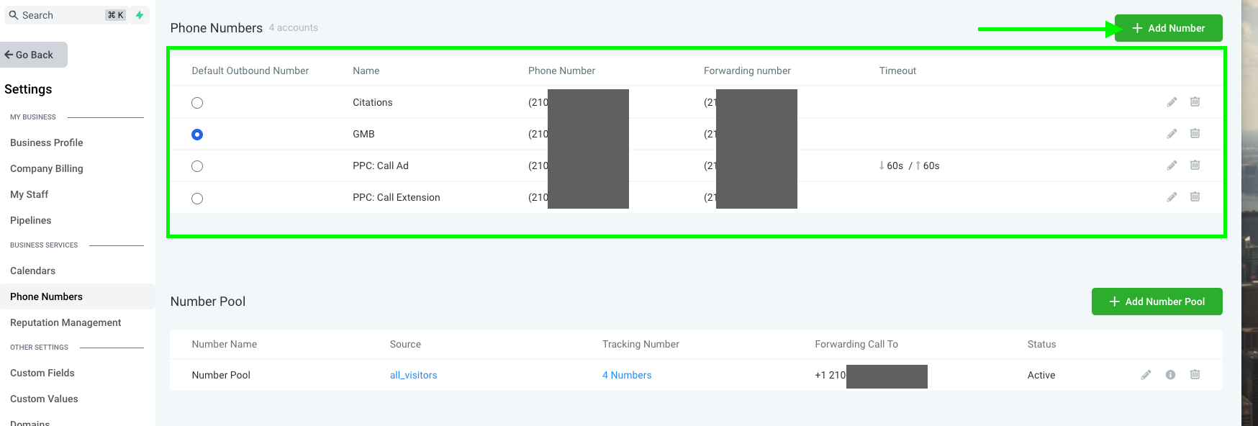Image resolution: width=1258 pixels, height=426 pixels.
Task: Edit the PPC: Call Ad number
Action: 1172,166
